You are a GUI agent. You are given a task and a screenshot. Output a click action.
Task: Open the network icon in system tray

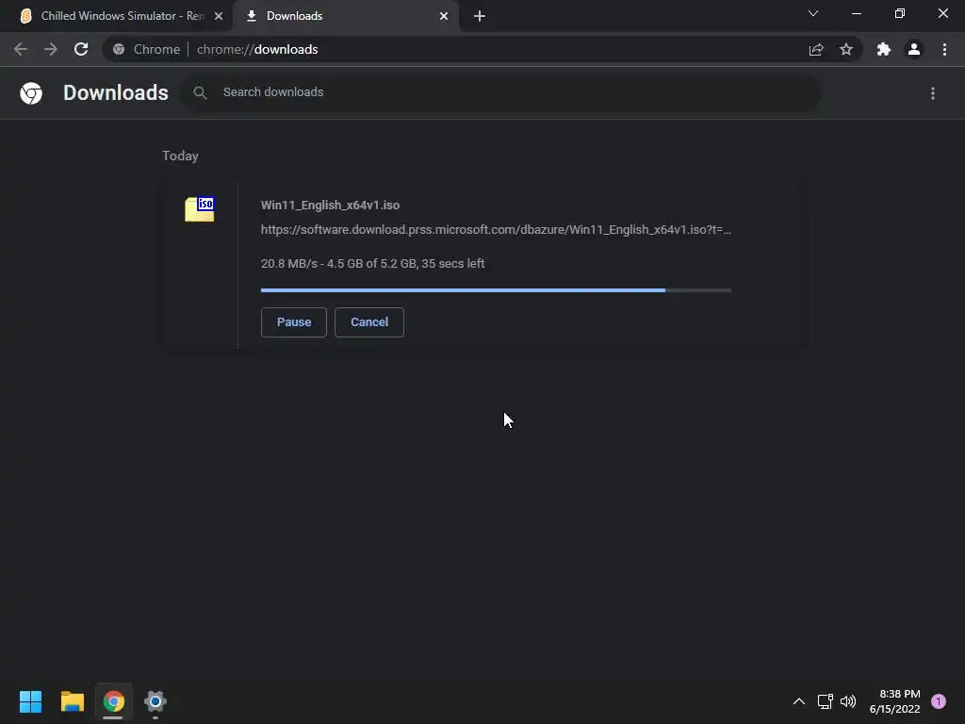tap(826, 701)
